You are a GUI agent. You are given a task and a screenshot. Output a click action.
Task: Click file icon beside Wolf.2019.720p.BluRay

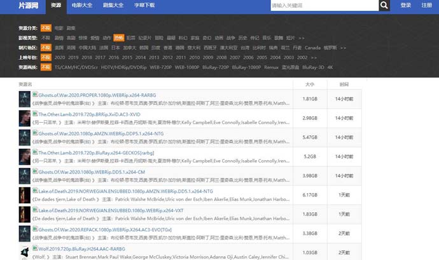click(x=36, y=247)
